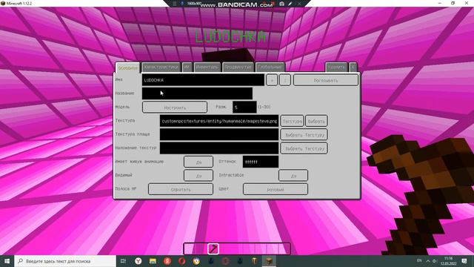Cycle the Текстура type button
This screenshot has width=474, height=267.
pyautogui.click(x=292, y=121)
